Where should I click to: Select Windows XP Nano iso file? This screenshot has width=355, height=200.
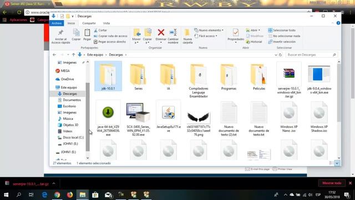pyautogui.click(x=289, y=117)
